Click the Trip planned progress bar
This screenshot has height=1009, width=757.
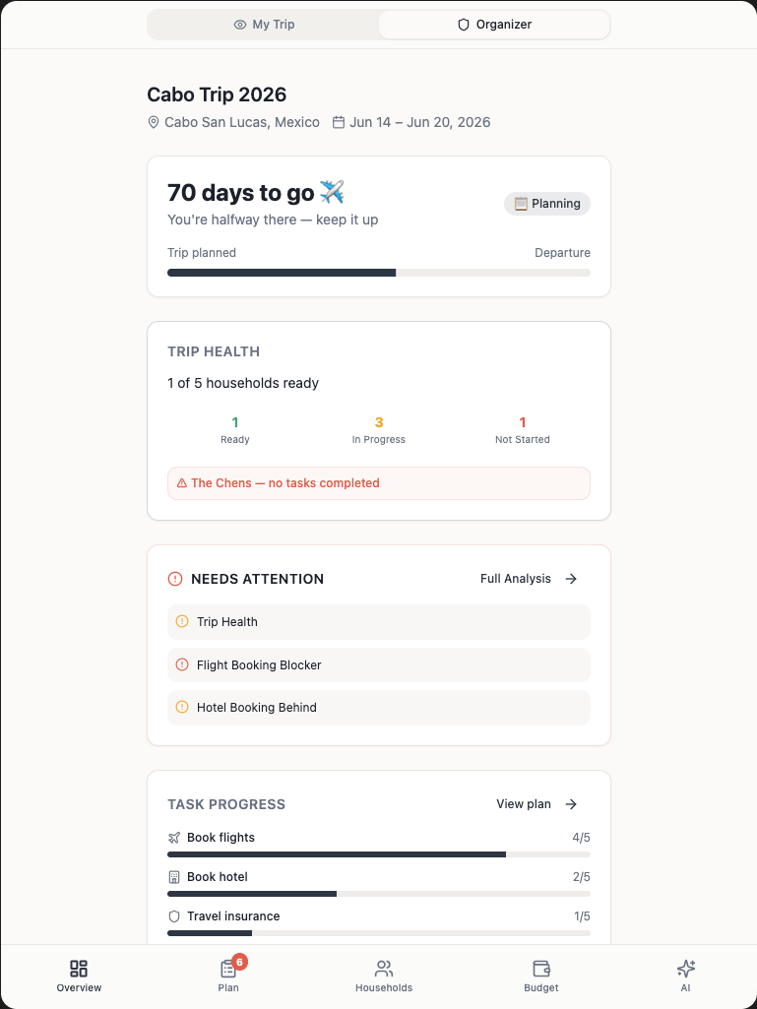(378, 273)
